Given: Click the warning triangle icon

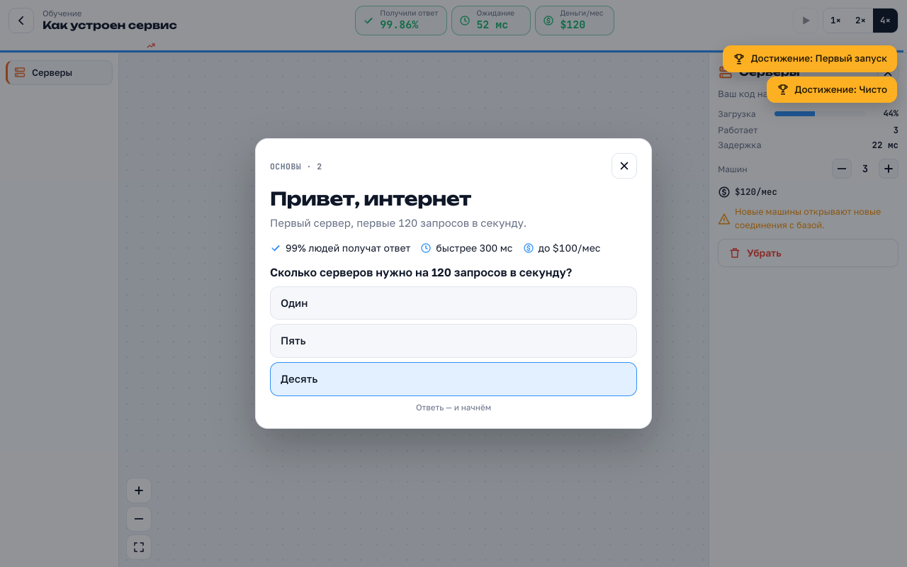Looking at the screenshot, I should tap(724, 219).
